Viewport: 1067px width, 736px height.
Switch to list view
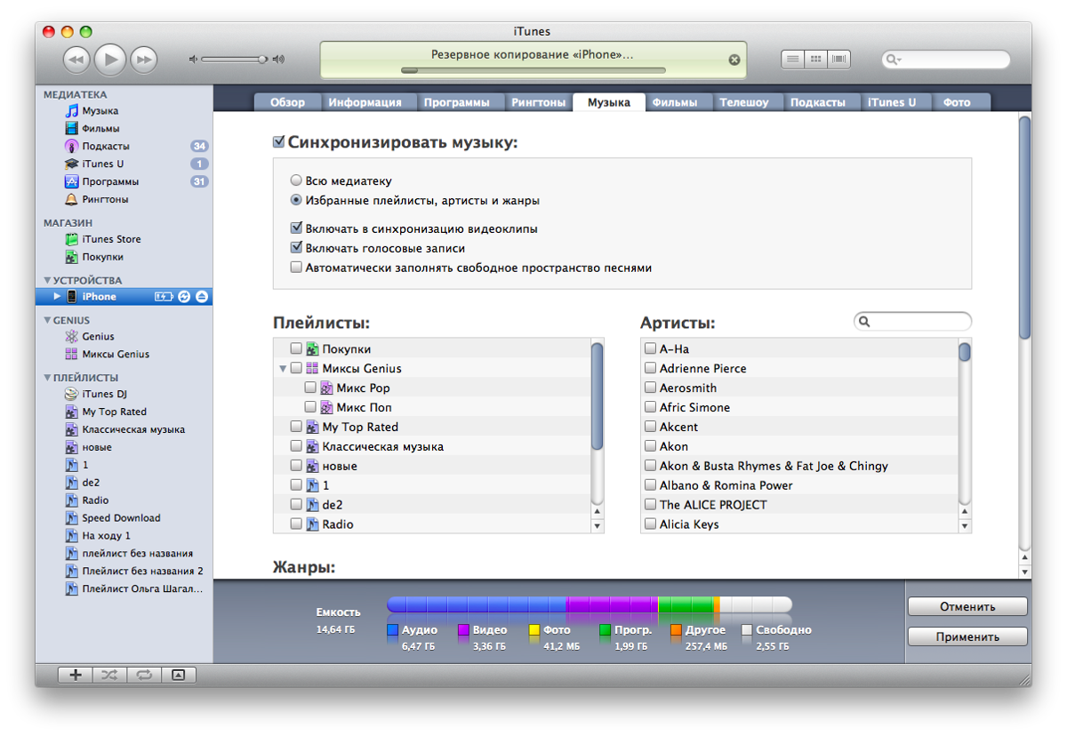click(x=792, y=60)
